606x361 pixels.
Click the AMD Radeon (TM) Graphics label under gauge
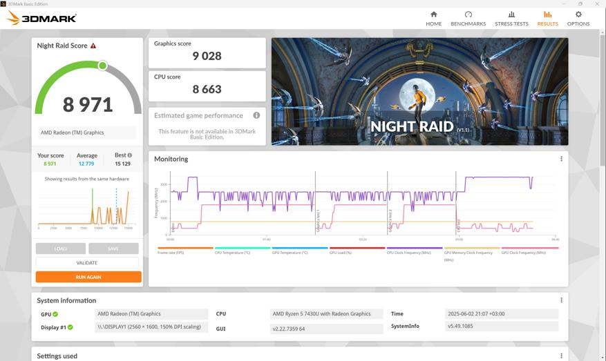pos(87,133)
